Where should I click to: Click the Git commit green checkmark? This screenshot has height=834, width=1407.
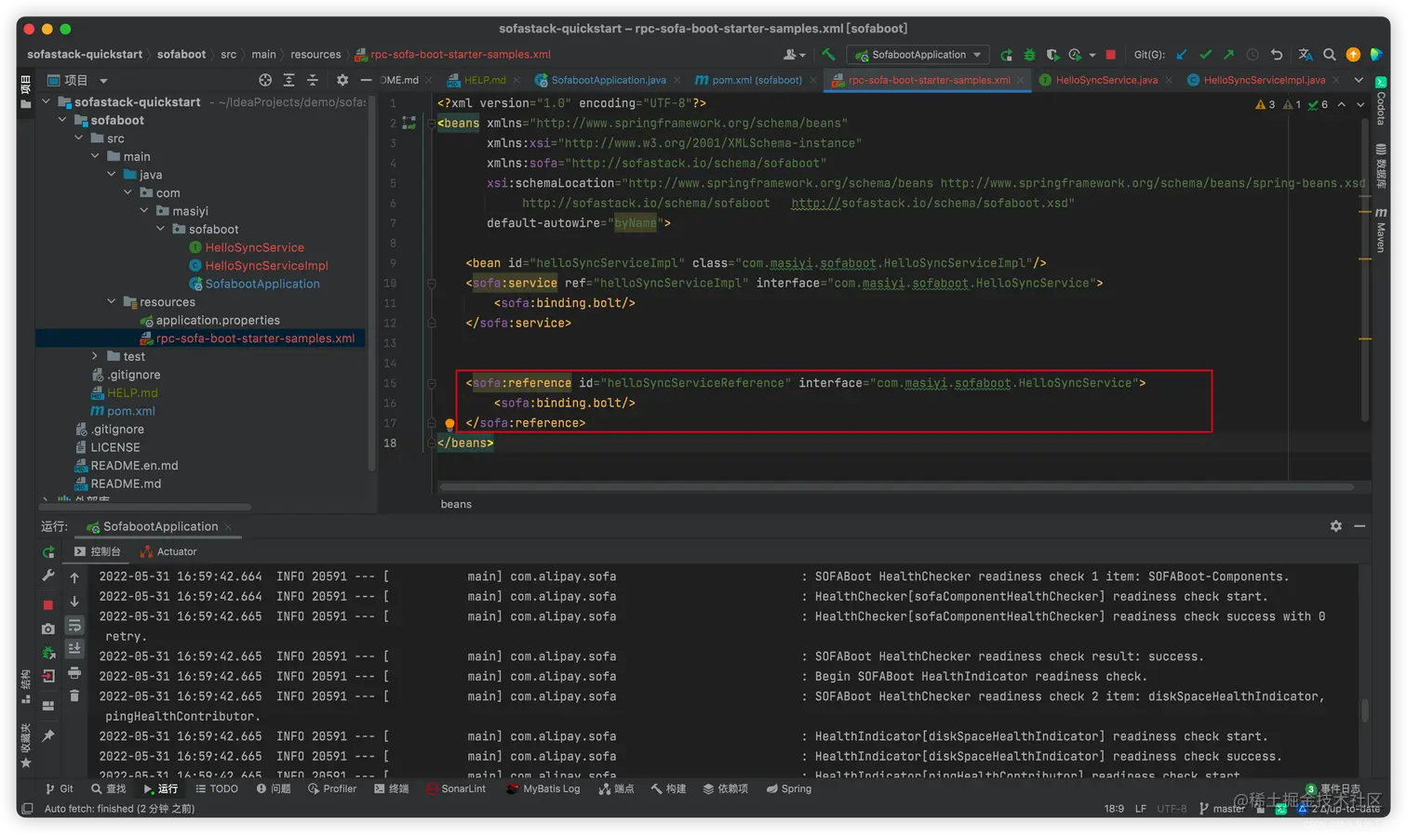tap(1205, 55)
